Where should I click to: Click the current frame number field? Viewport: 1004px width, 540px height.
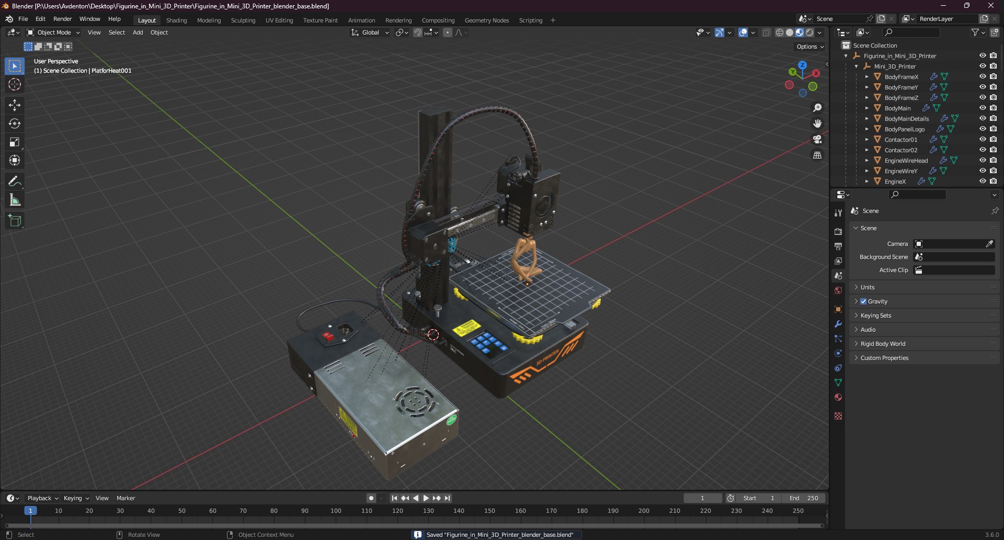pyautogui.click(x=702, y=498)
